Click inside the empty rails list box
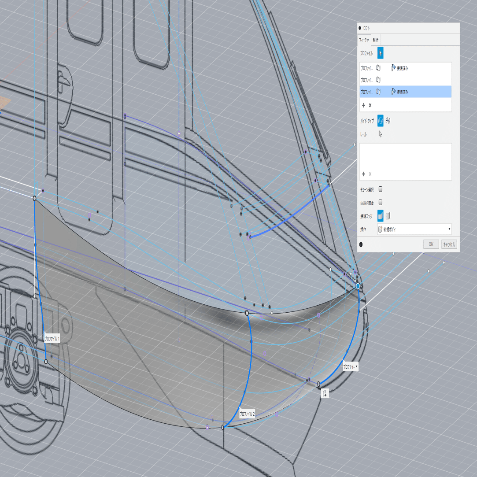Image resolution: width=477 pixels, height=477 pixels. [x=406, y=162]
